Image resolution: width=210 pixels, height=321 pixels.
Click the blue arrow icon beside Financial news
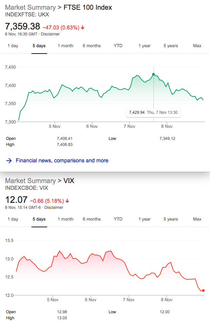pyautogui.click(x=9, y=161)
